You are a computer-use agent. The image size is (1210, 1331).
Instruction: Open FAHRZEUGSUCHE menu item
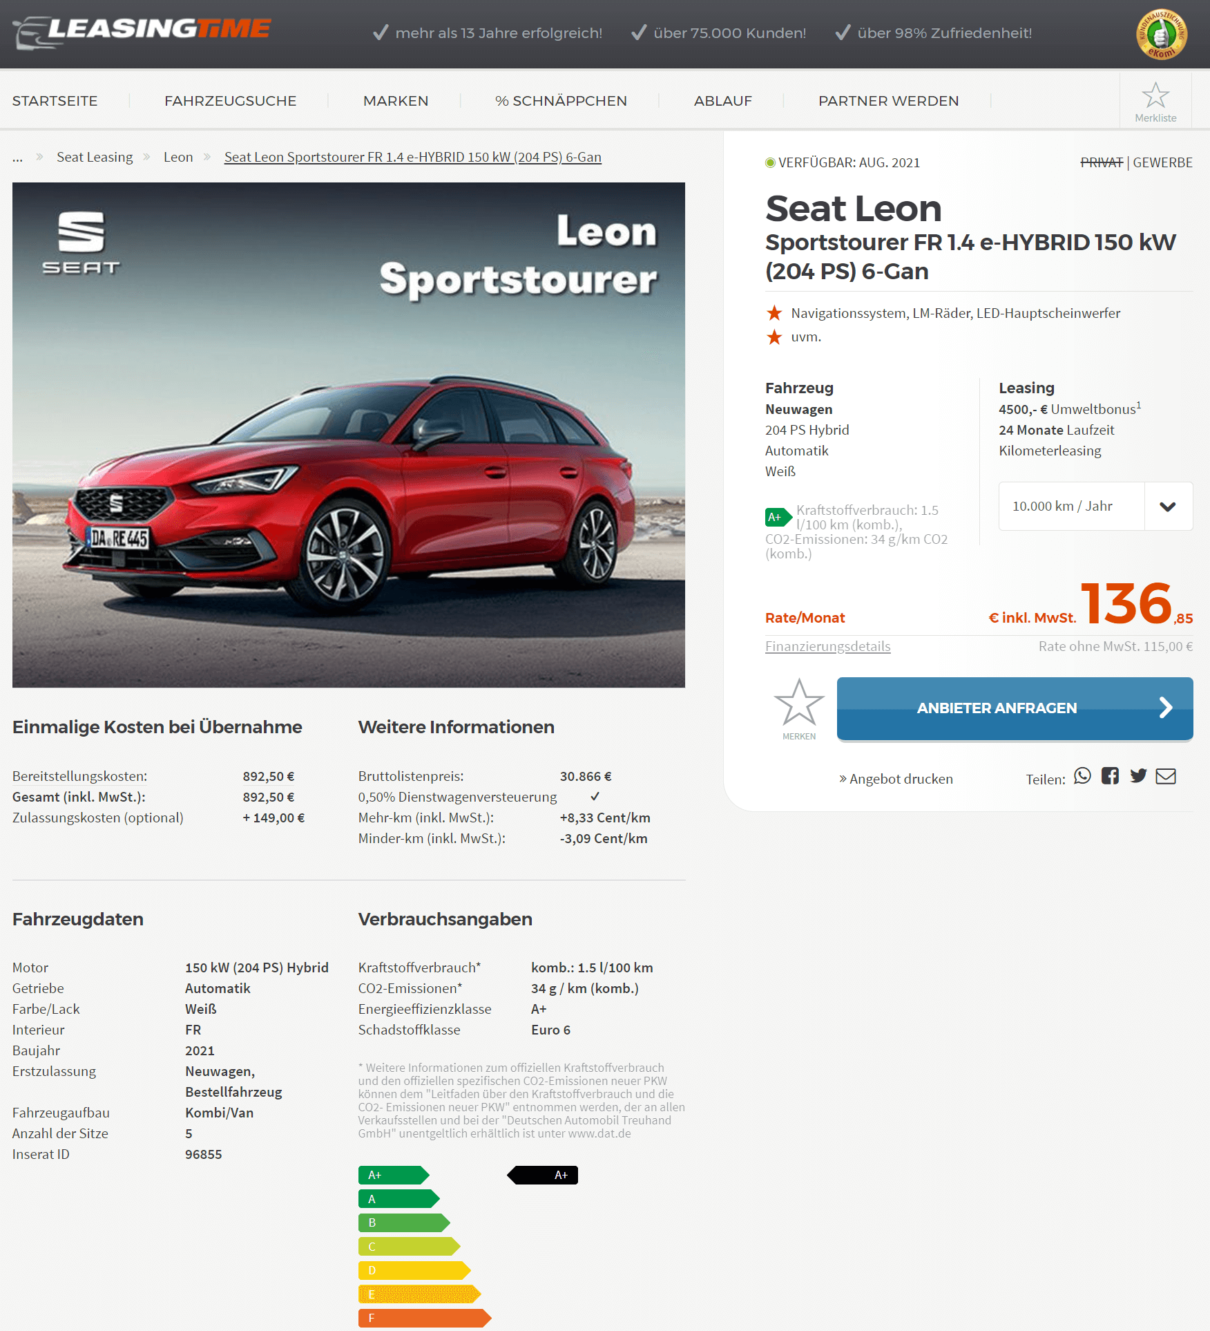coord(231,101)
